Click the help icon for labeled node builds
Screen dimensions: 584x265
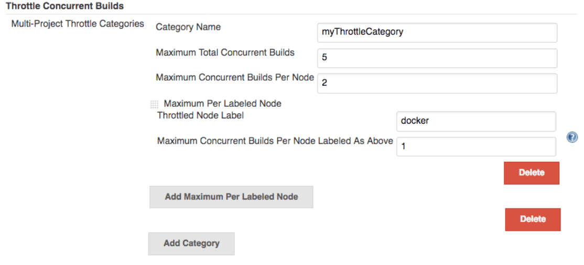coord(572,137)
